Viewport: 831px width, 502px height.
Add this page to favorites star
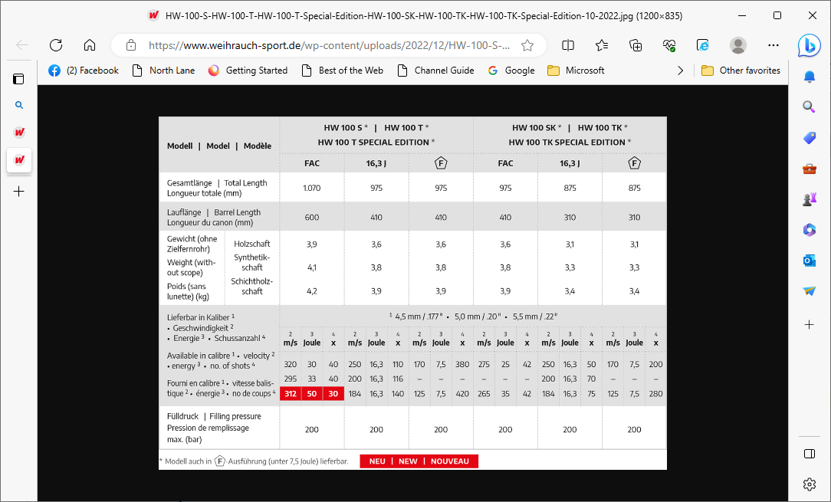point(527,45)
